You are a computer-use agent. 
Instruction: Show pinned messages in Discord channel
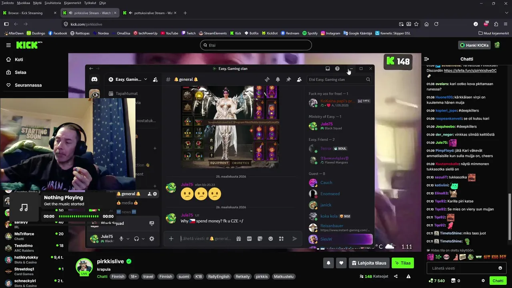point(288,80)
